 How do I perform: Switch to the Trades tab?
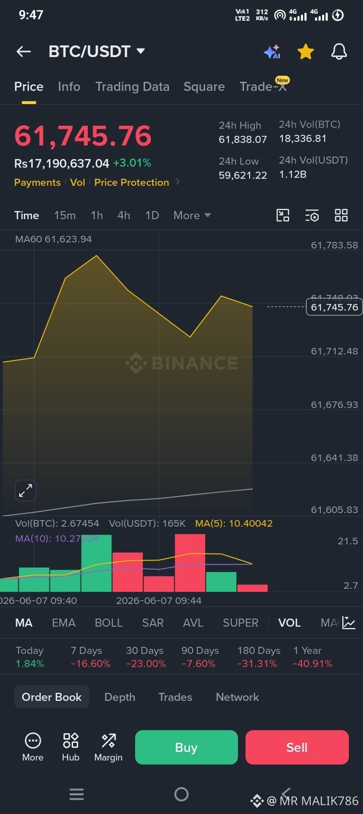pyautogui.click(x=175, y=697)
